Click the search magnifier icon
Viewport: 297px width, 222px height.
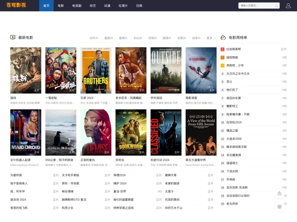(276, 6)
